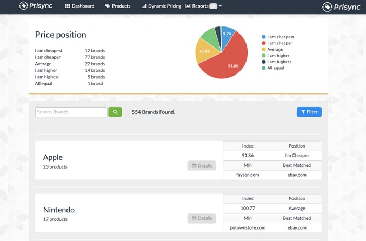Go to the Products menu item
366x241 pixels.
click(118, 6)
